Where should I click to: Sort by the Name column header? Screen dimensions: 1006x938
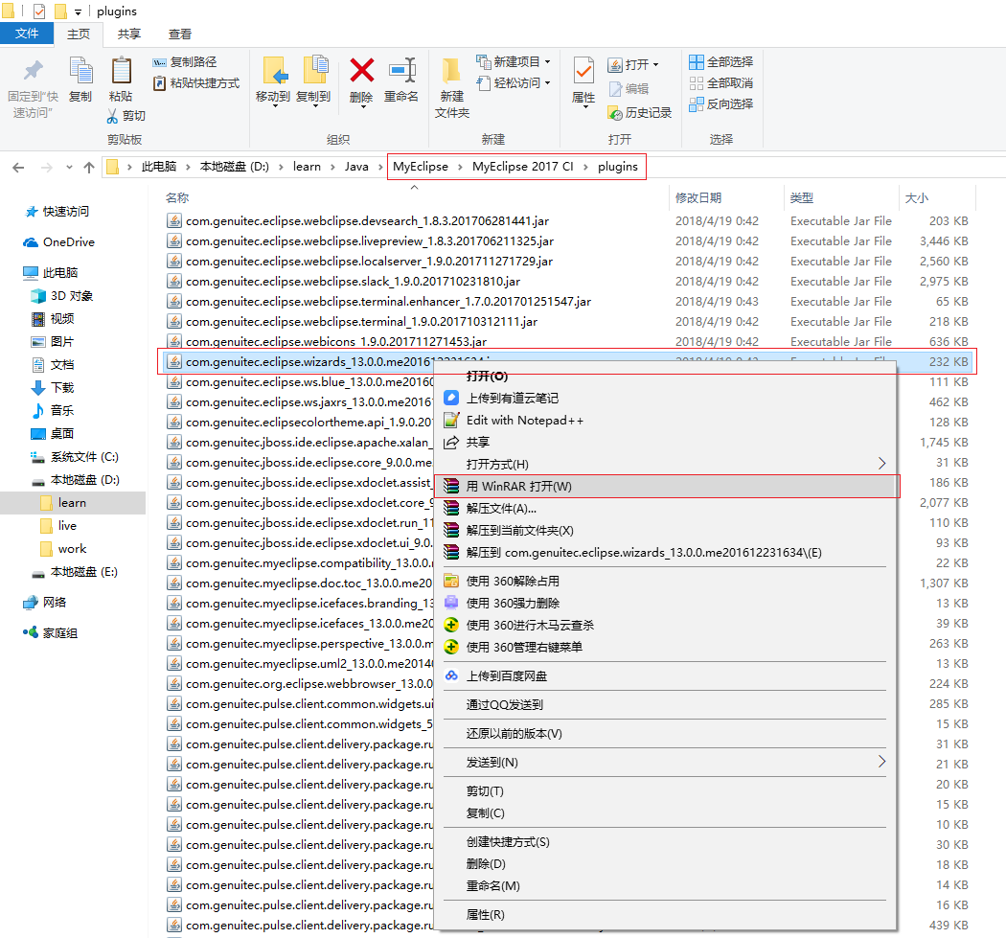[x=414, y=197]
